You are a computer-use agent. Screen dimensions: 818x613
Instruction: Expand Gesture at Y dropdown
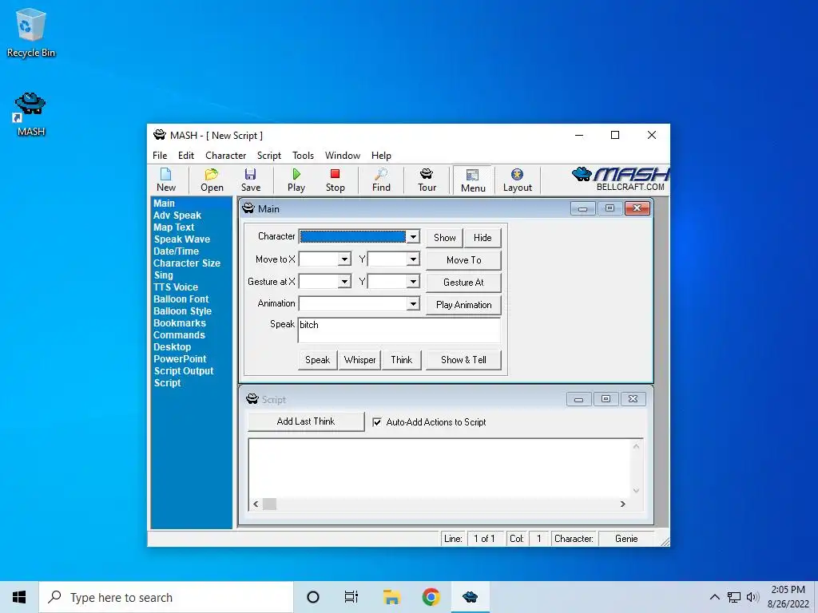coord(413,282)
